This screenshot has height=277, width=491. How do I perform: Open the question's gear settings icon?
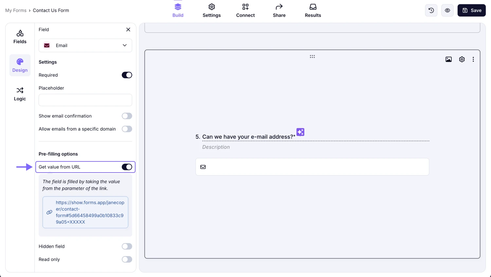tap(462, 59)
